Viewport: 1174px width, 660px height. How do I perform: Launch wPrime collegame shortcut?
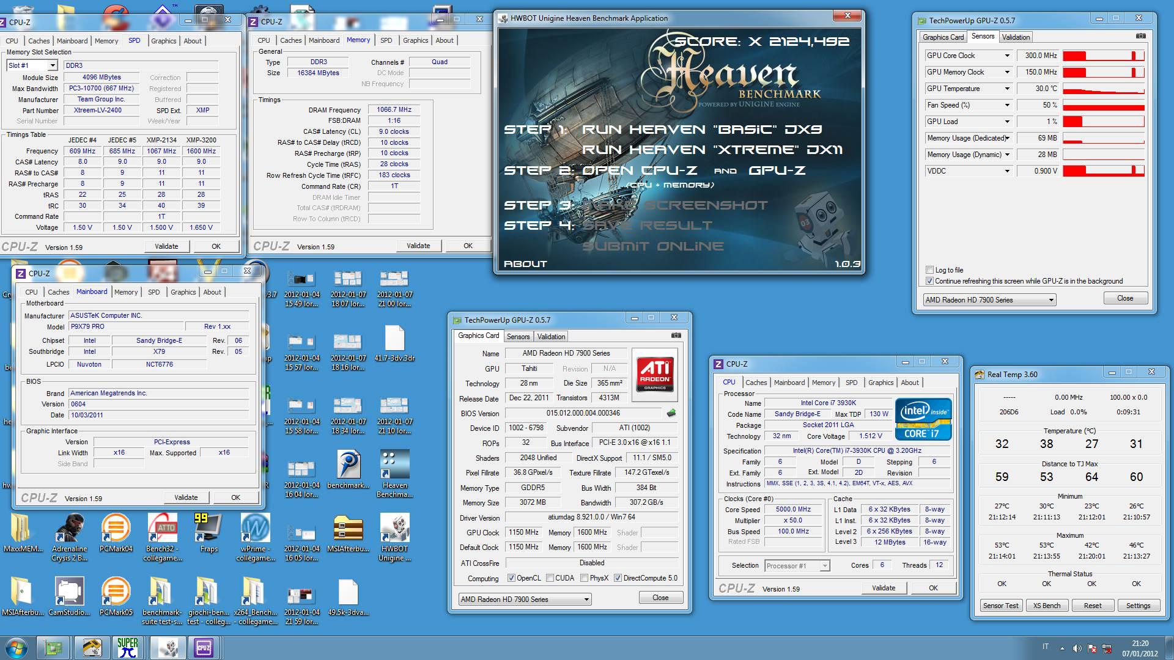[x=255, y=537]
